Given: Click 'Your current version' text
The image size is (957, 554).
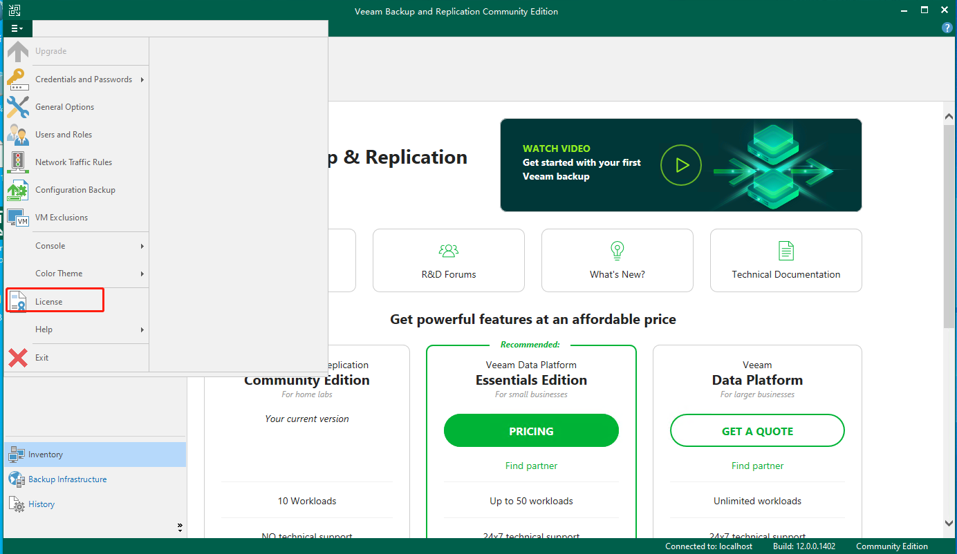Looking at the screenshot, I should [307, 419].
